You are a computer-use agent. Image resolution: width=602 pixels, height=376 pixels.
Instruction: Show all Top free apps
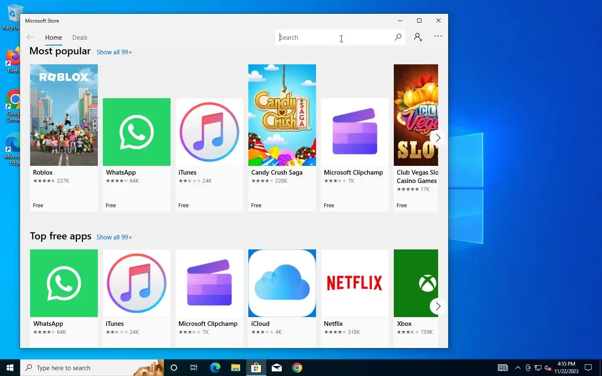pos(114,237)
